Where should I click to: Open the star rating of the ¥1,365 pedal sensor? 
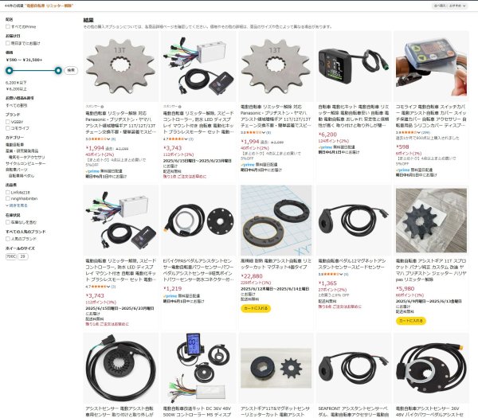point(331,274)
